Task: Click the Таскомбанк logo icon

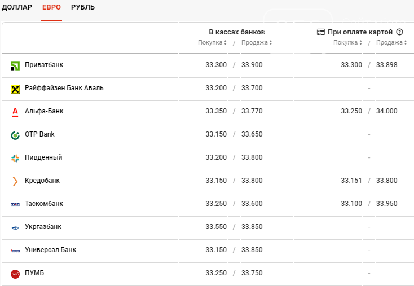Action: (x=15, y=204)
